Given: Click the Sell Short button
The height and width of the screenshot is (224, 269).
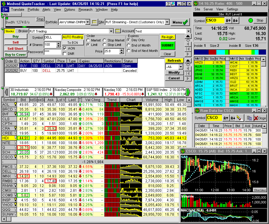Looking at the screenshot, I should point(15,49).
